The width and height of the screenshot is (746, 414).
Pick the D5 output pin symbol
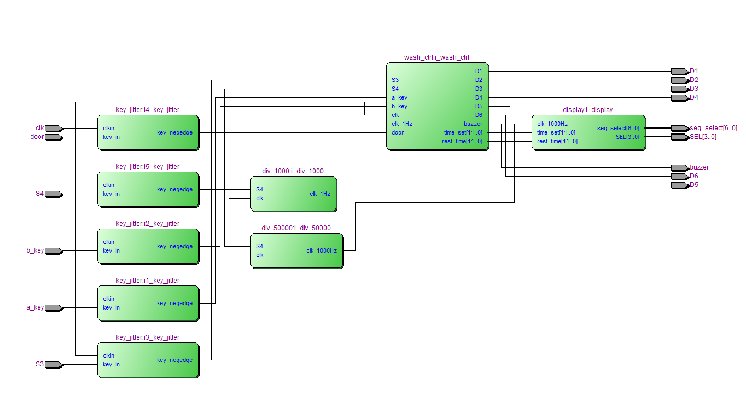pyautogui.click(x=680, y=185)
